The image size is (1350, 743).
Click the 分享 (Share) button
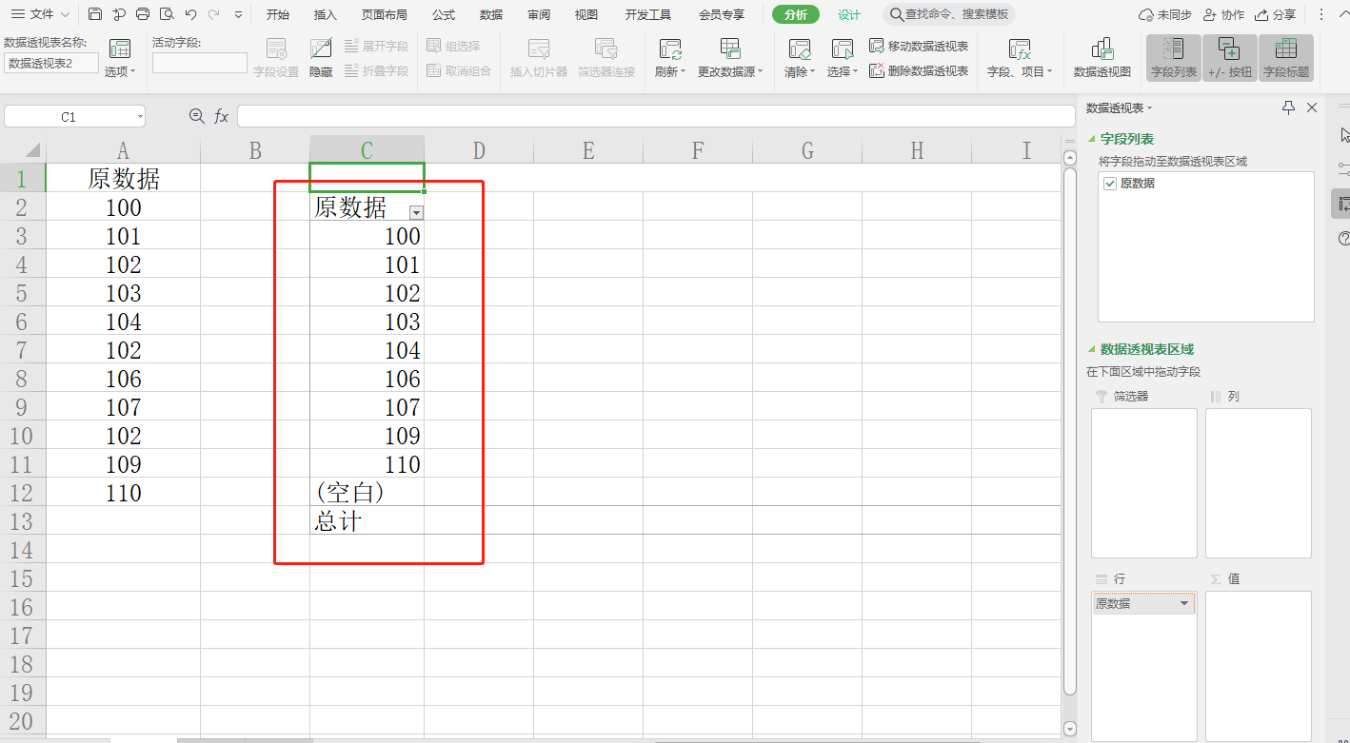click(x=1275, y=14)
